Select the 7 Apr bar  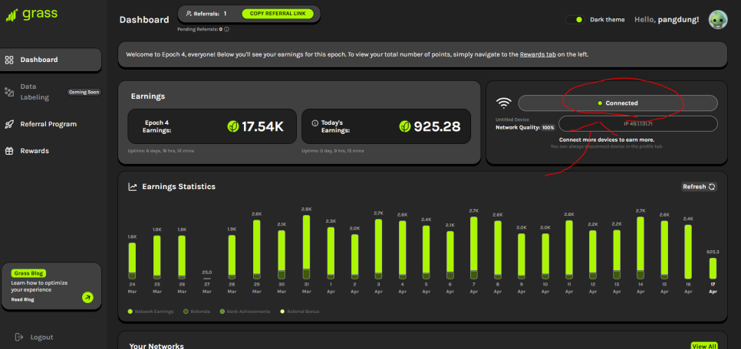click(x=473, y=248)
